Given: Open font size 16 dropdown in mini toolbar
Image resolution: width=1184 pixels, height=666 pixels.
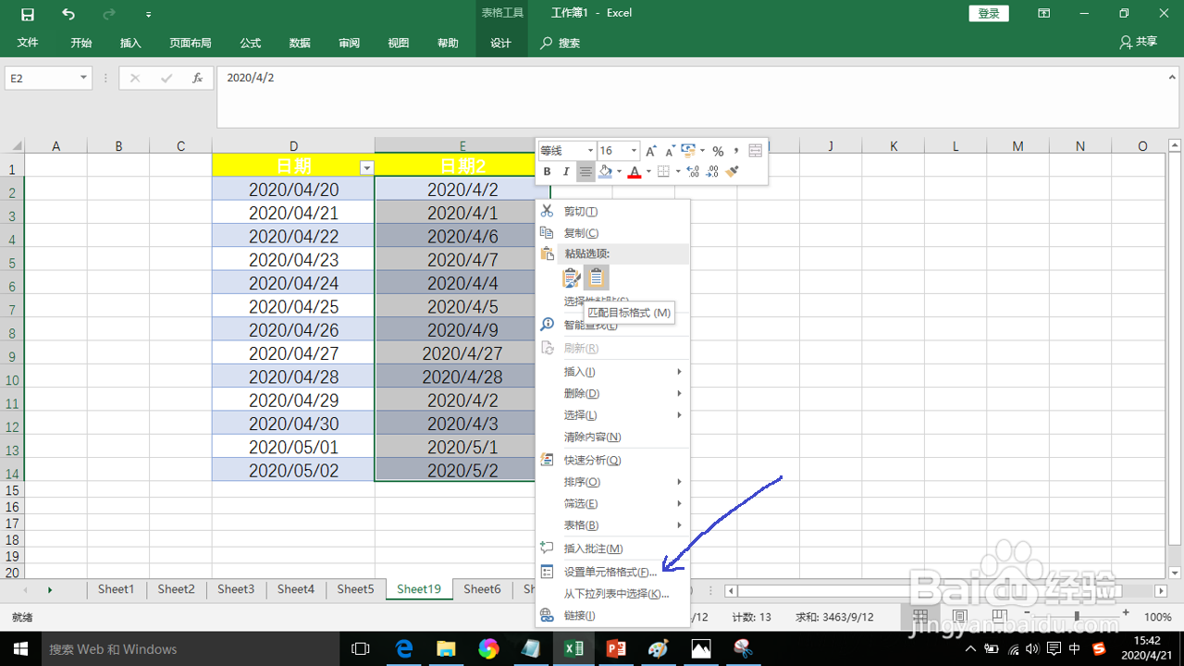Looking at the screenshot, I should (634, 151).
